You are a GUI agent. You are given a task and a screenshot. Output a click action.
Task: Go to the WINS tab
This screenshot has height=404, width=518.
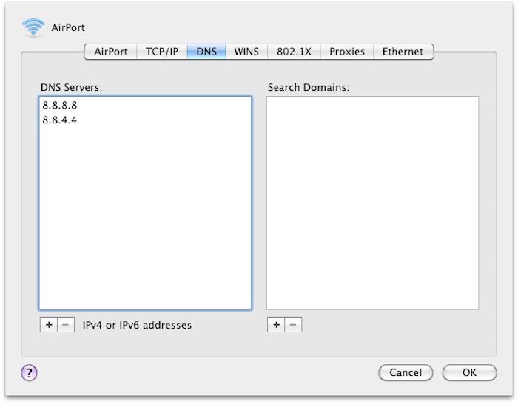coord(246,52)
